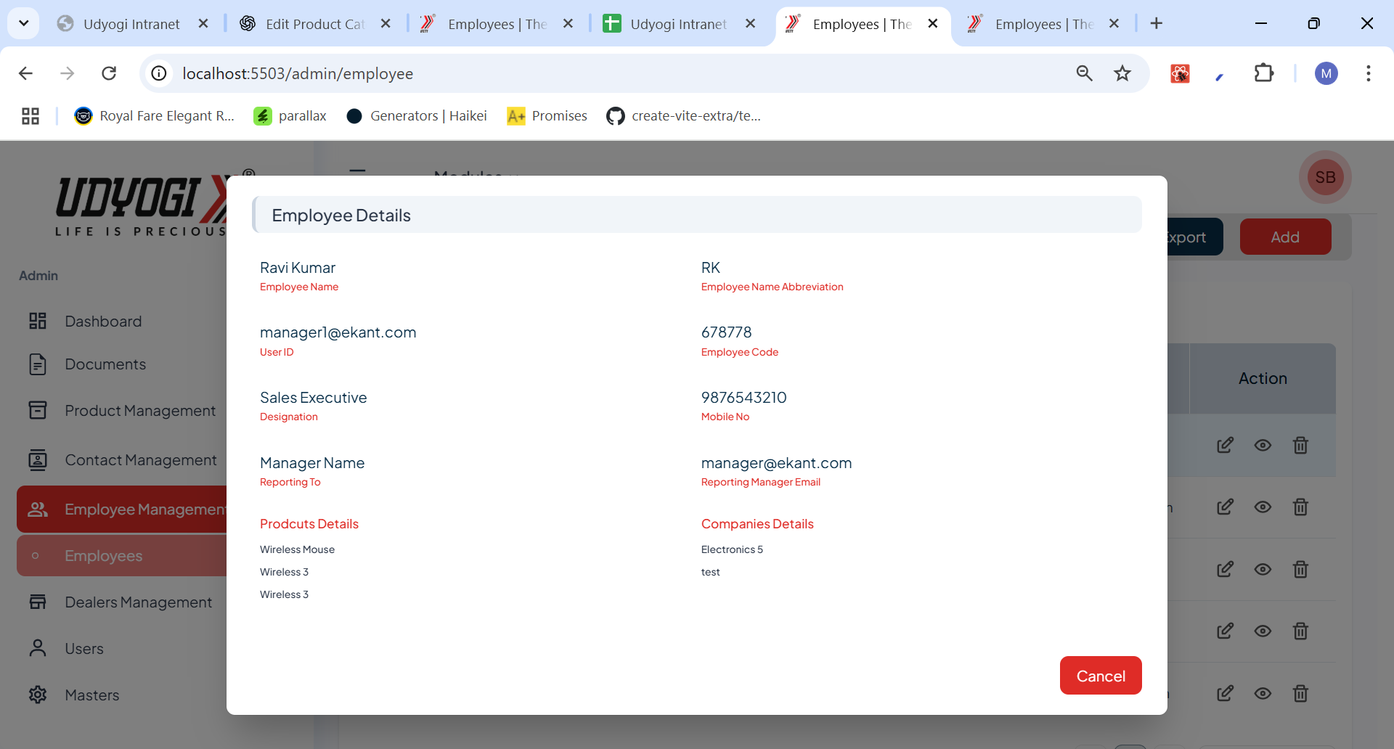
Task: Open Masters settings gear in sidebar
Action: [38, 695]
